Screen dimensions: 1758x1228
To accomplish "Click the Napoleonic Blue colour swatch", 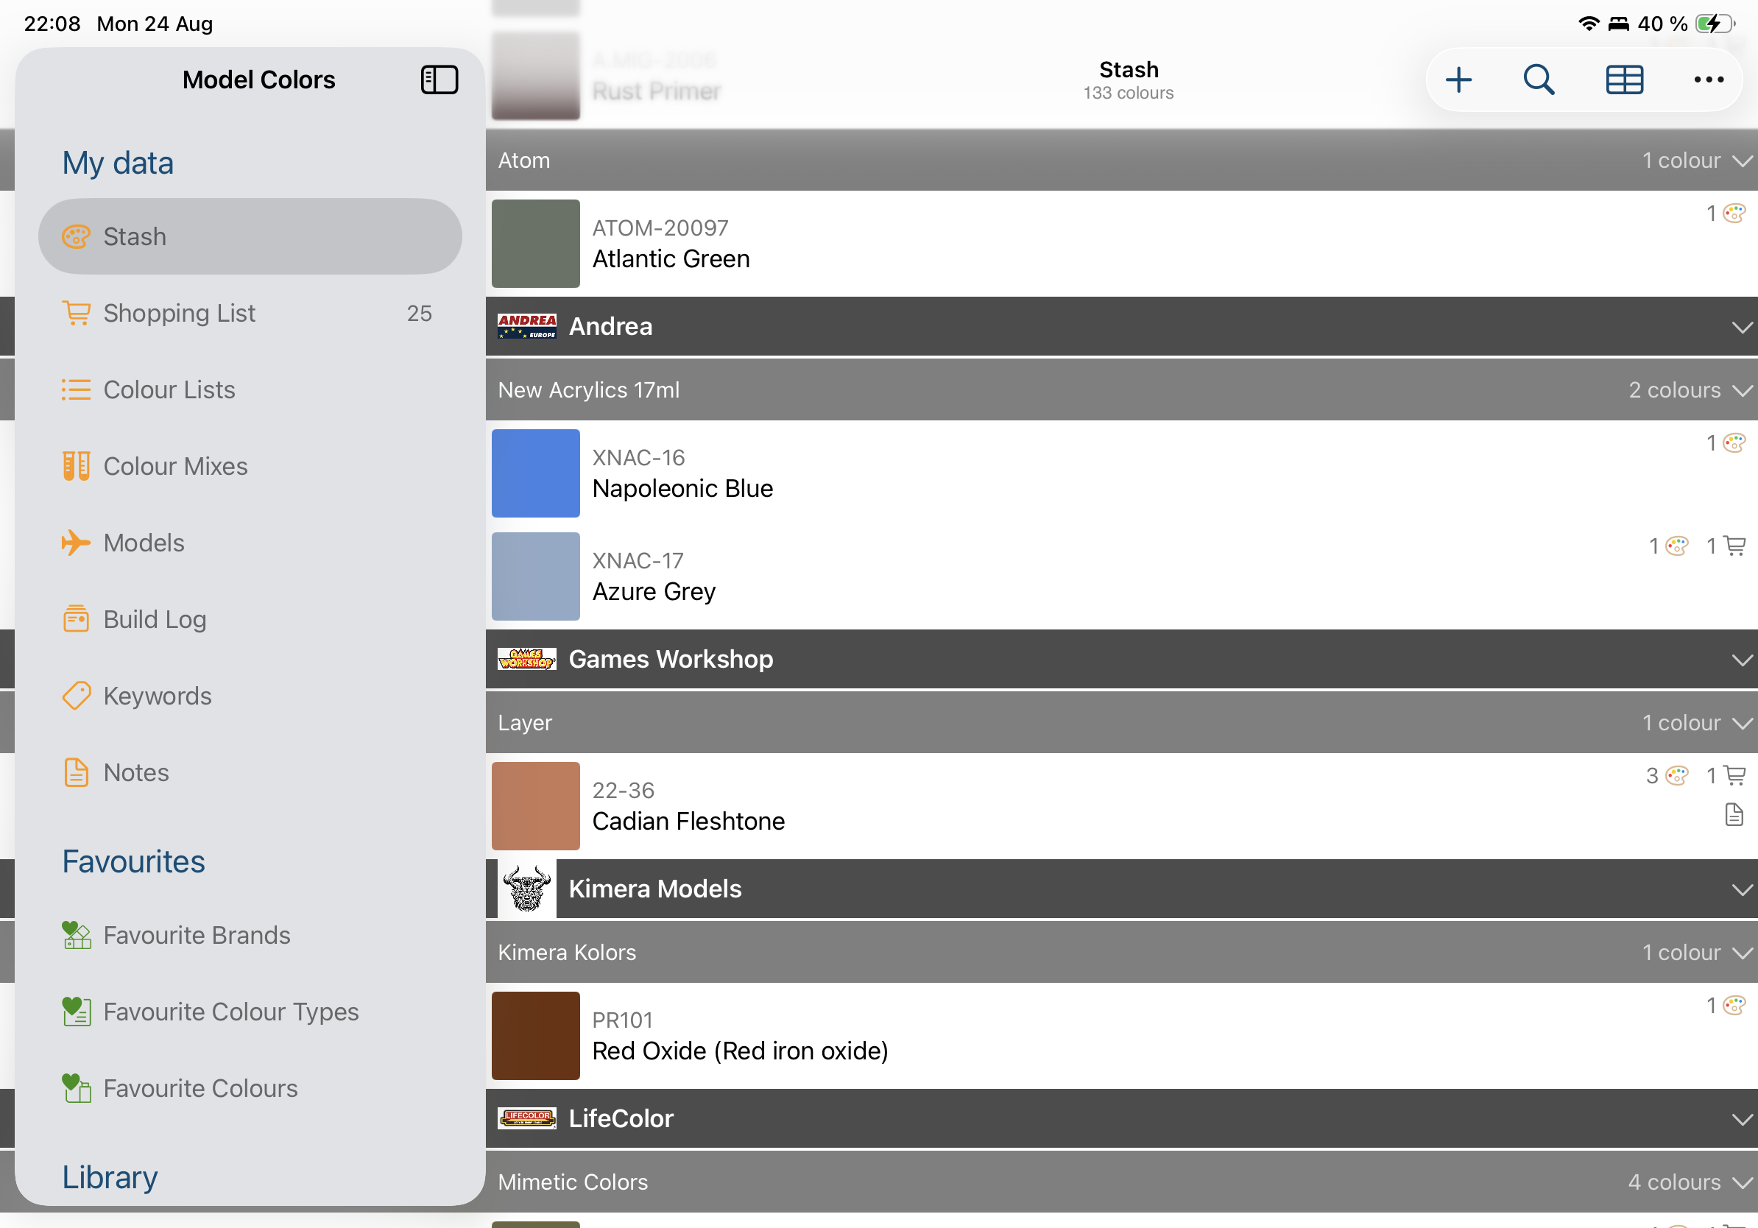I will (535, 473).
